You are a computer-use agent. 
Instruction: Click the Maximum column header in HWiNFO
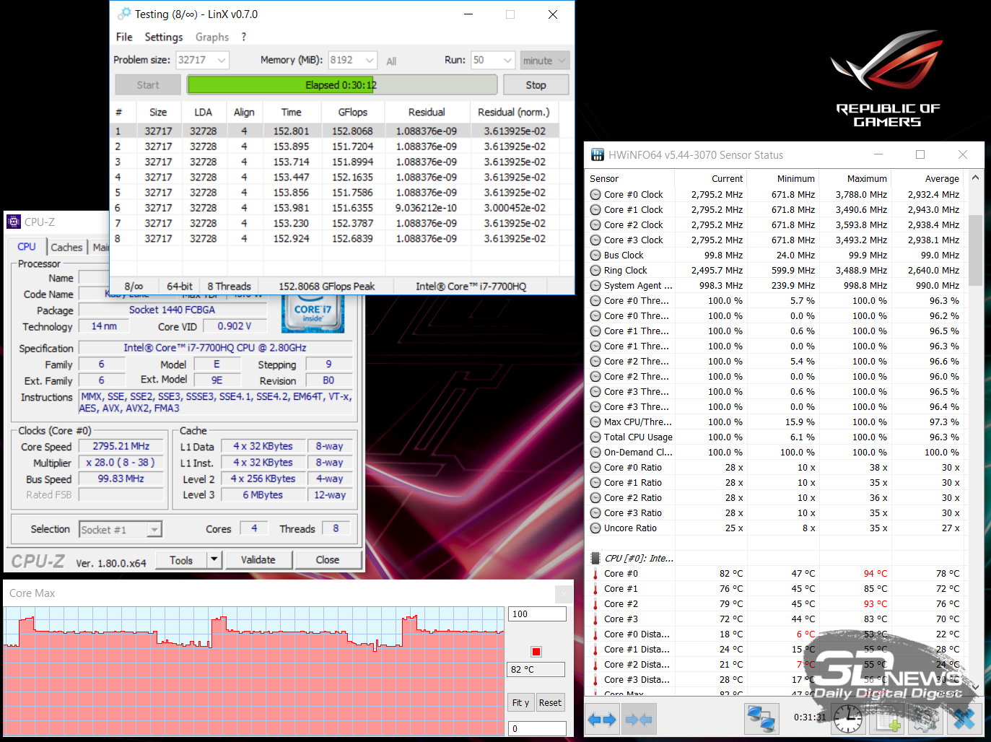coord(855,178)
